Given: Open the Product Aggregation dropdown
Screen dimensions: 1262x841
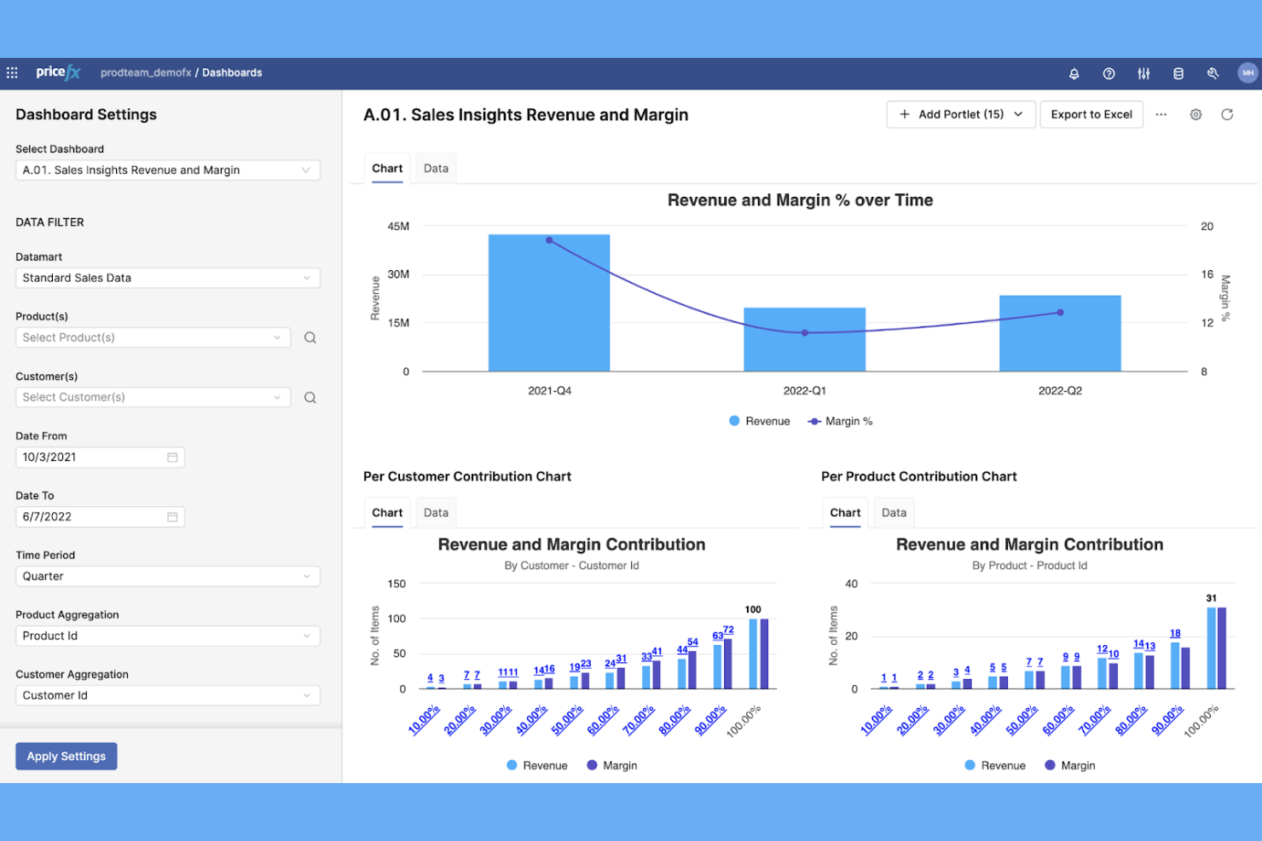Looking at the screenshot, I should (167, 636).
